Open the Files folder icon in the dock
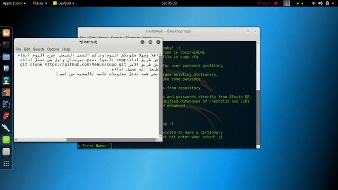Image resolution: width=338 pixels, height=190 pixels. 6,56
